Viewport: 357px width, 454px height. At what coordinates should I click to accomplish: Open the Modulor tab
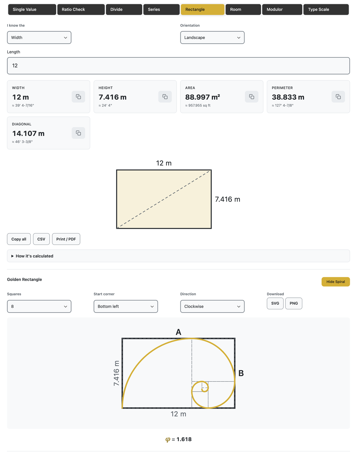click(x=282, y=9)
